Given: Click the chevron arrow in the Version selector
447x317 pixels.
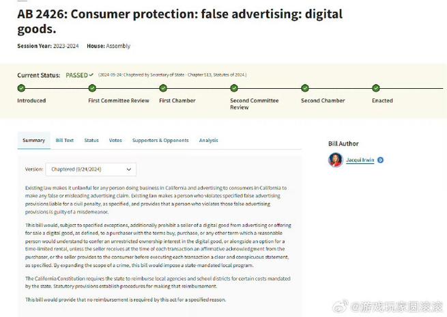Looking at the screenshot, I should [129, 169].
